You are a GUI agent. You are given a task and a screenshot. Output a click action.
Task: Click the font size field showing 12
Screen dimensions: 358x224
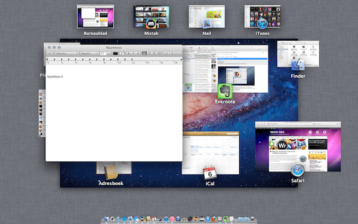pos(103,53)
